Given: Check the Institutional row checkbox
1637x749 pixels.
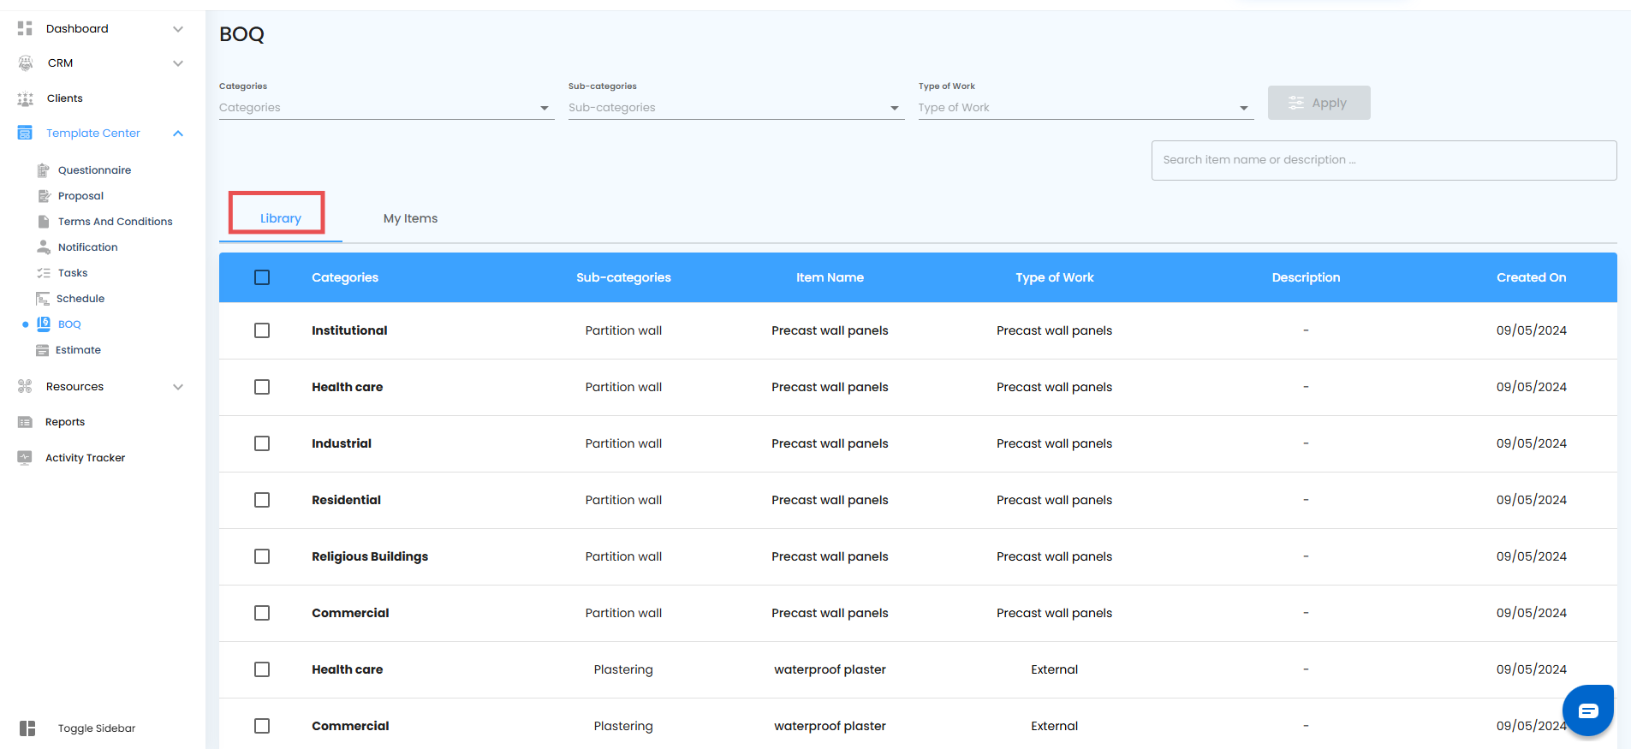Looking at the screenshot, I should (262, 330).
